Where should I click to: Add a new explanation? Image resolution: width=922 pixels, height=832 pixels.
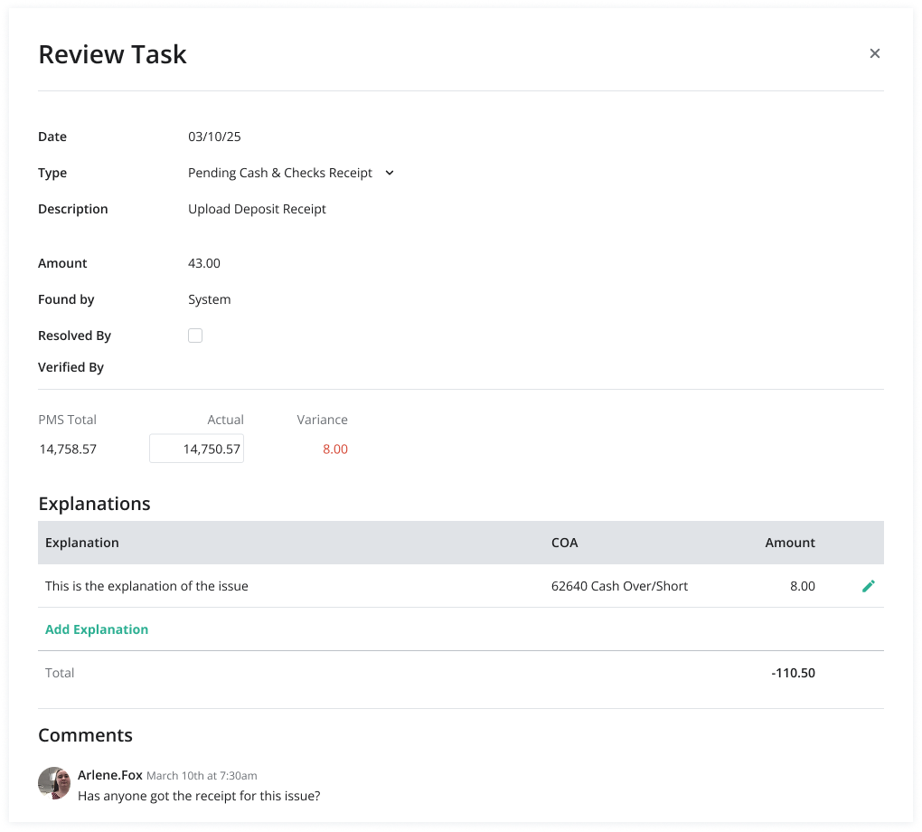tap(97, 629)
